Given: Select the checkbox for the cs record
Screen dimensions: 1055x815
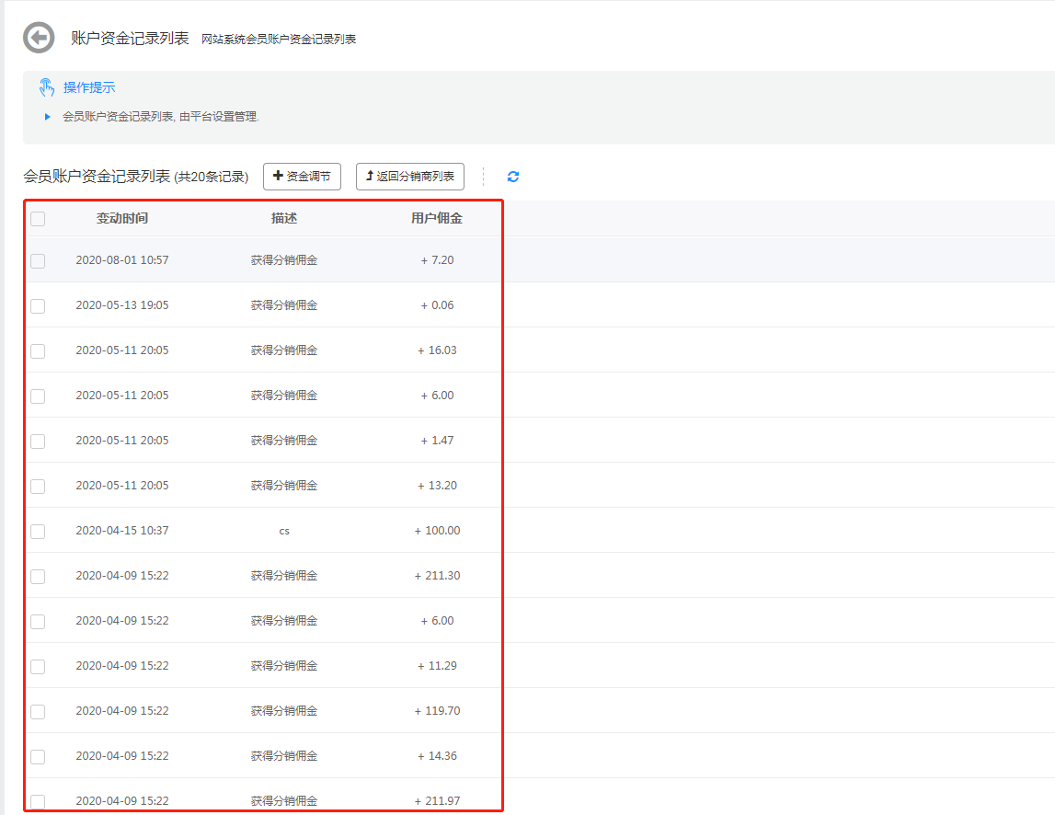Looking at the screenshot, I should (37, 530).
